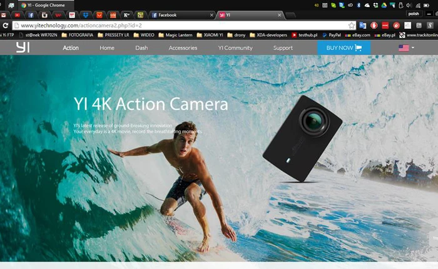Open the pinned K tab
Image resolution: width=438 pixels, height=269 pixels.
(126, 15)
